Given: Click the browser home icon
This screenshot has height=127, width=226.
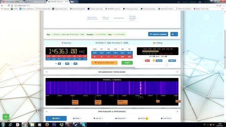Looking at the screenshot, I should tap(12, 6).
